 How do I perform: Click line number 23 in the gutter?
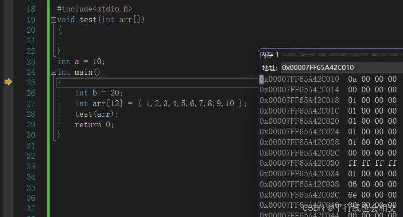coord(31,61)
